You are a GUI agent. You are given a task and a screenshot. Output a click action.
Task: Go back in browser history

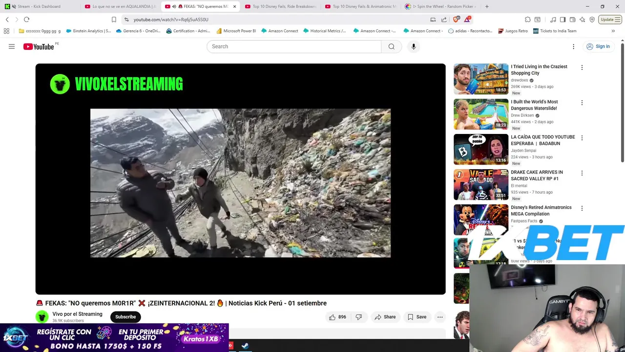pyautogui.click(x=7, y=20)
